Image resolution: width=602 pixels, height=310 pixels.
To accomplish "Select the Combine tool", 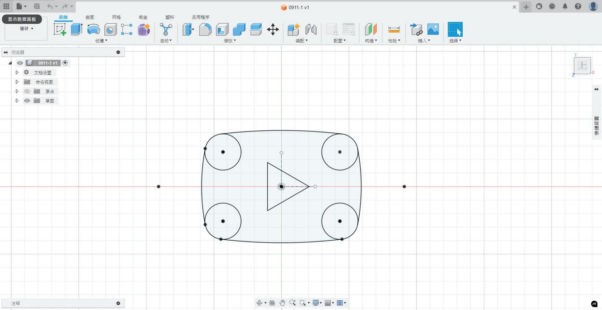I will click(239, 30).
